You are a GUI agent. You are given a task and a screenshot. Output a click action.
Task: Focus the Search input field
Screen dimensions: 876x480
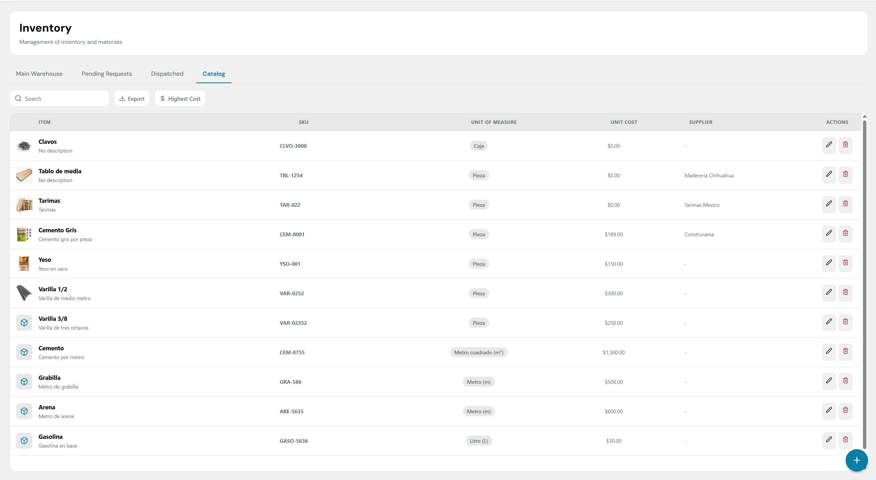[60, 98]
